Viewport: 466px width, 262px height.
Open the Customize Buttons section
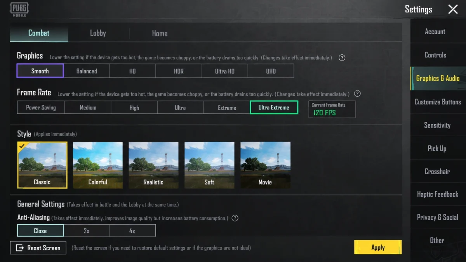tap(438, 102)
